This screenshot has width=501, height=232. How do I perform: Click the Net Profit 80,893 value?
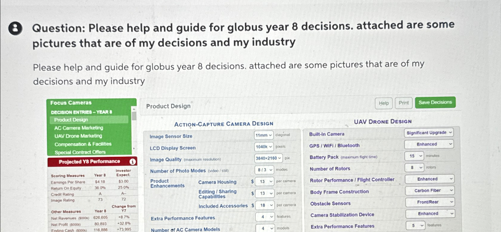pyautogui.click(x=100, y=224)
